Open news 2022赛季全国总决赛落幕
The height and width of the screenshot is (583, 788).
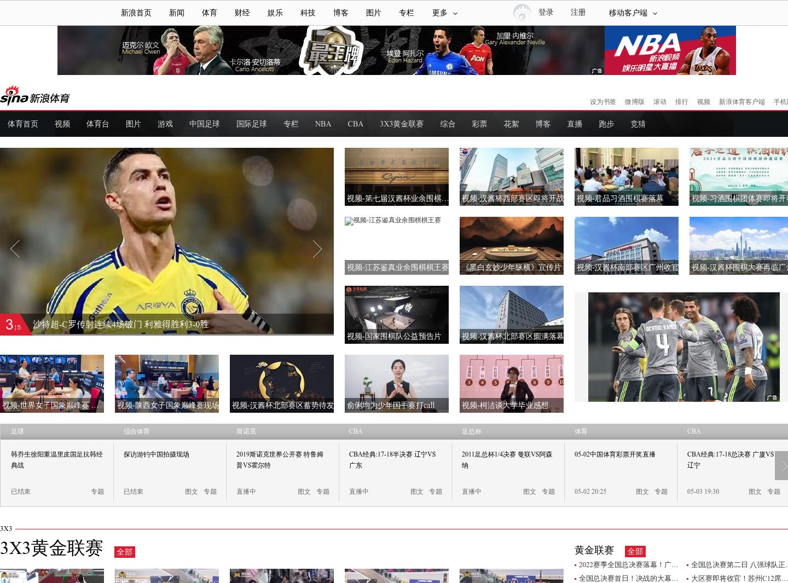pyautogui.click(x=628, y=564)
